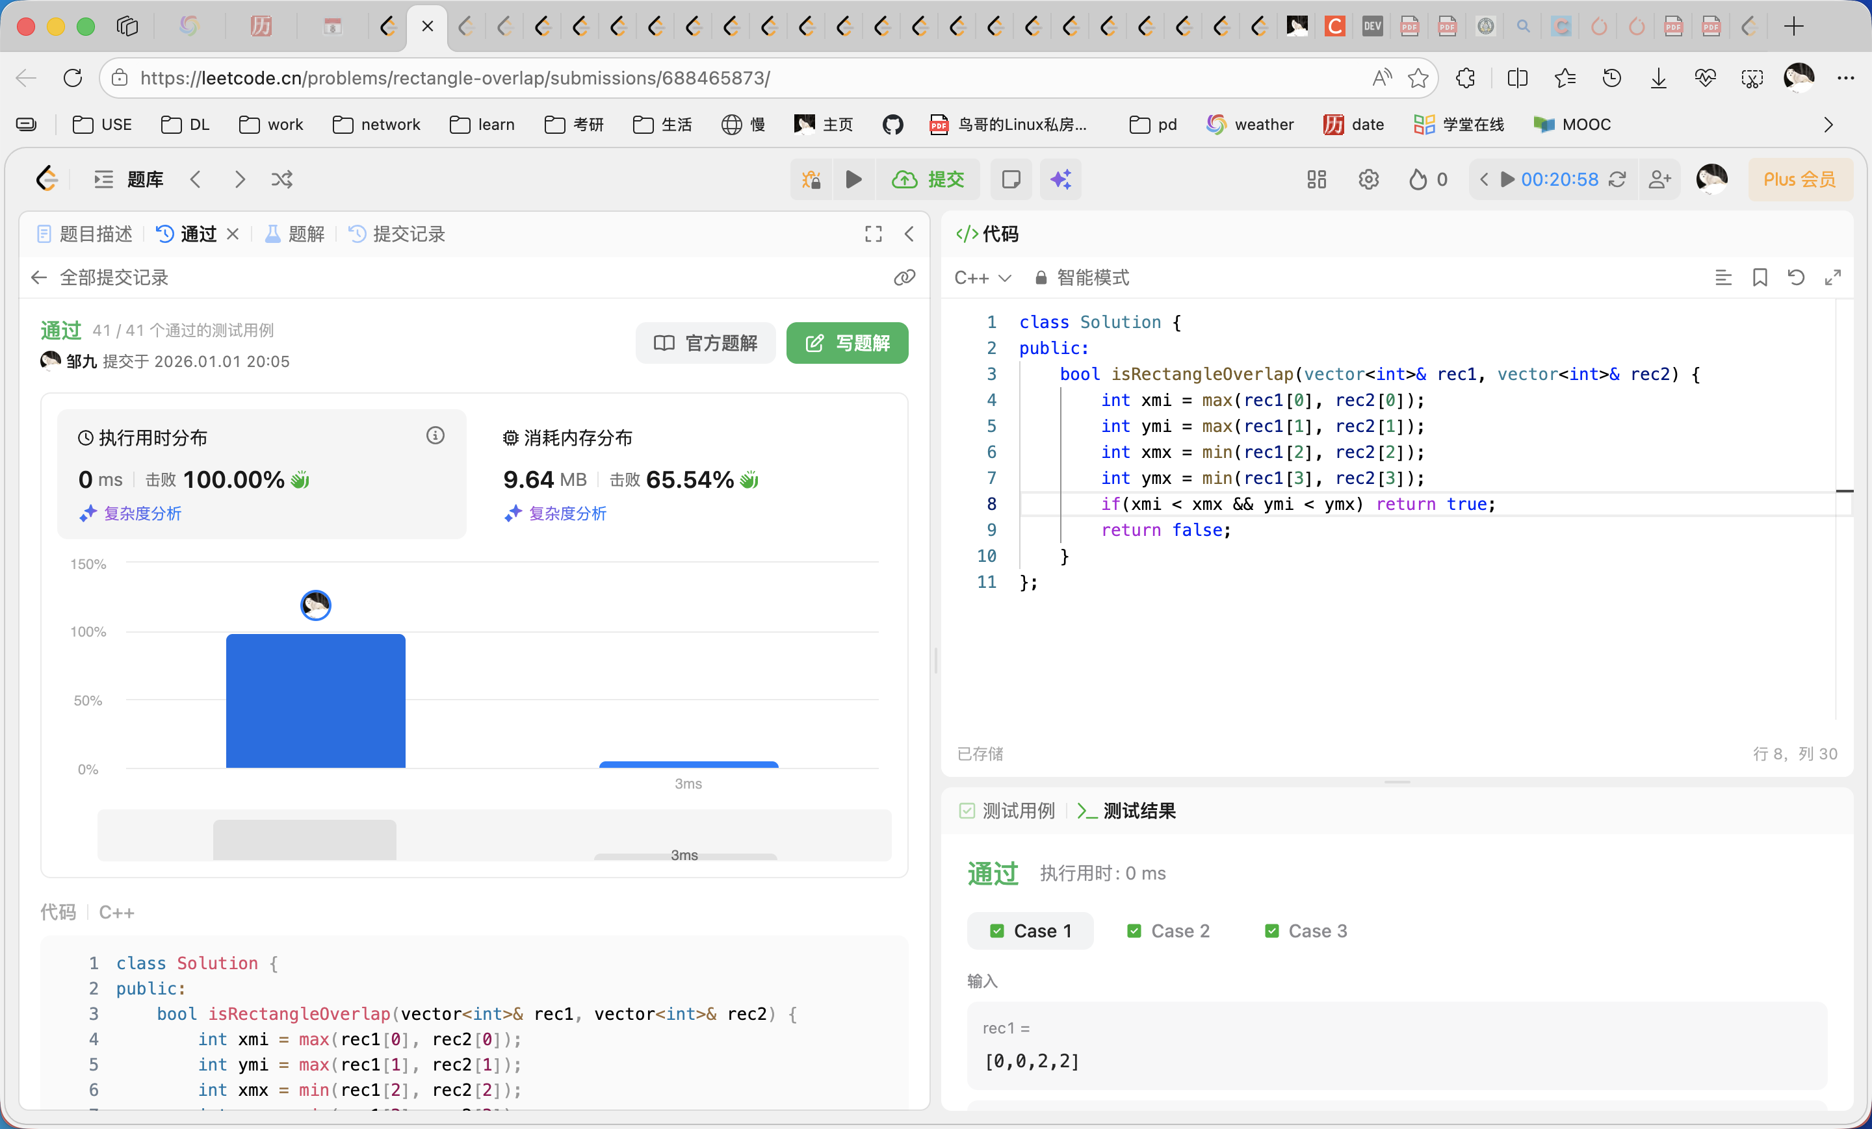The height and width of the screenshot is (1129, 1872).
Task: Open the layout switcher grid icon
Action: [x=1316, y=179]
